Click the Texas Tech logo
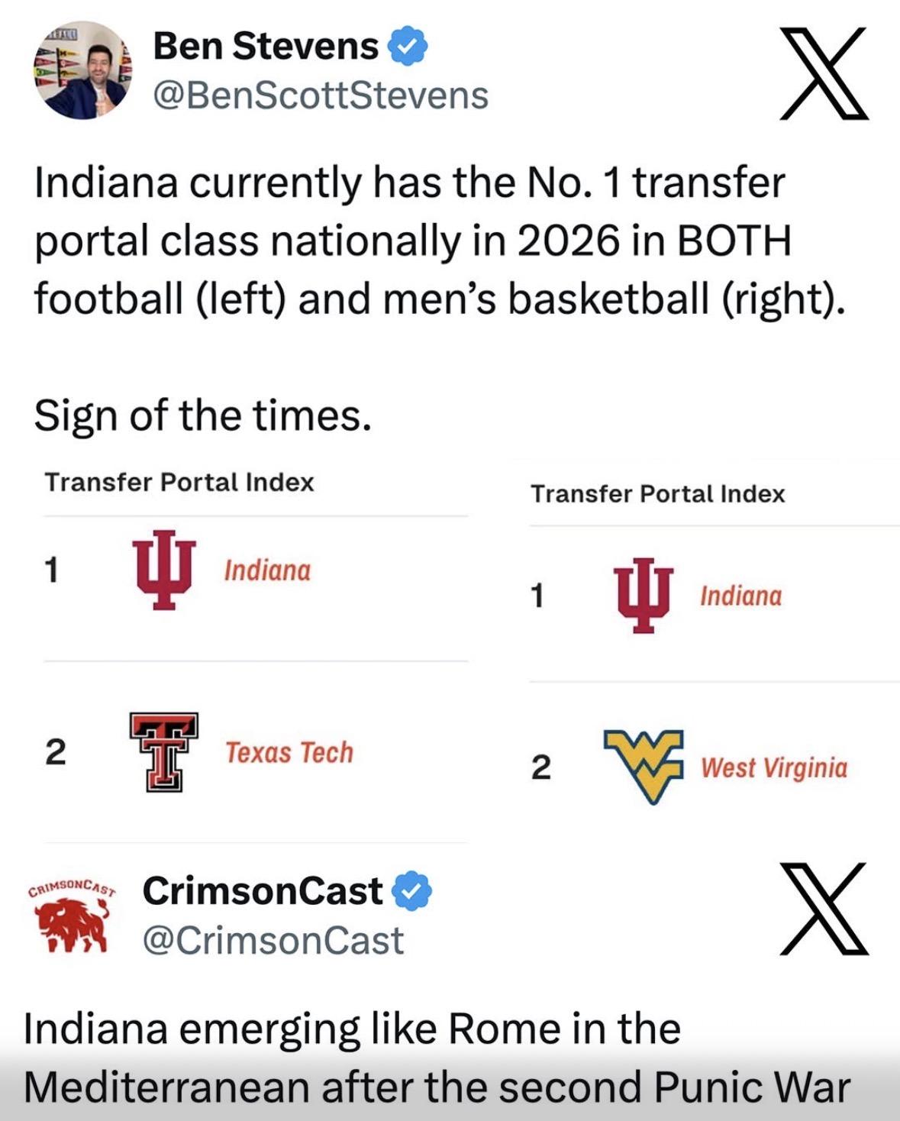Screen dimensions: 900x1121 163,752
